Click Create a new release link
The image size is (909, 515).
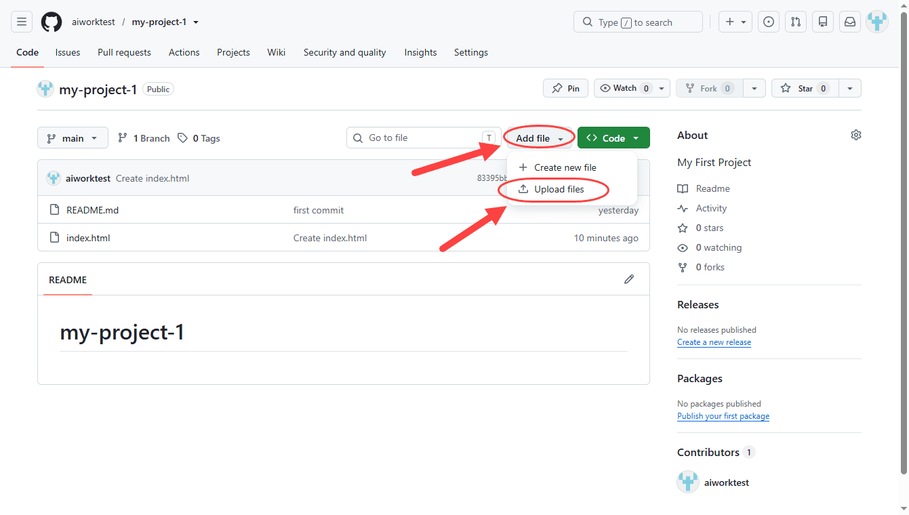(714, 342)
